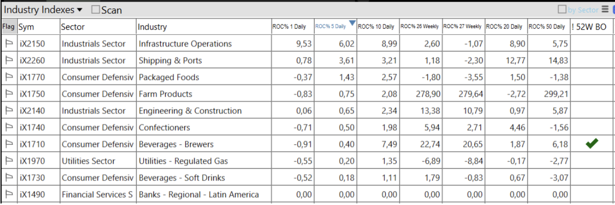Image resolution: width=615 pixels, height=205 pixels.
Task: Select the Beverages - Brewers row
Action: (x=176, y=144)
